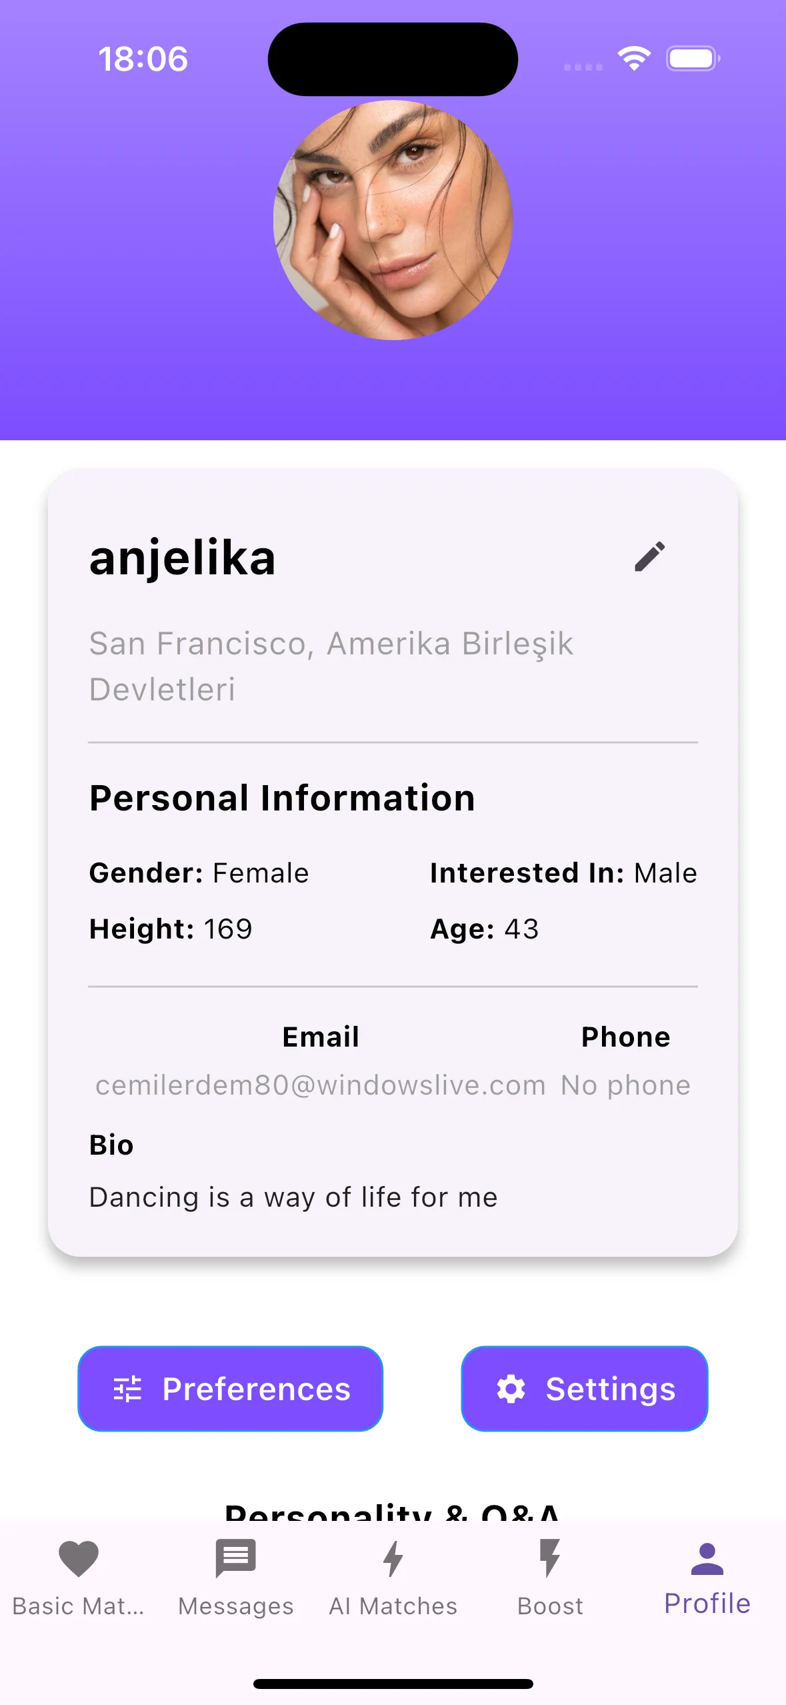786x1705 pixels.
Task: Switch to the Messages tab label
Action: click(x=236, y=1606)
